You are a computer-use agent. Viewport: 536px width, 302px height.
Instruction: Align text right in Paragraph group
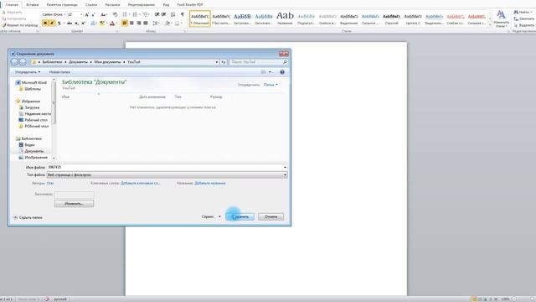[139, 23]
